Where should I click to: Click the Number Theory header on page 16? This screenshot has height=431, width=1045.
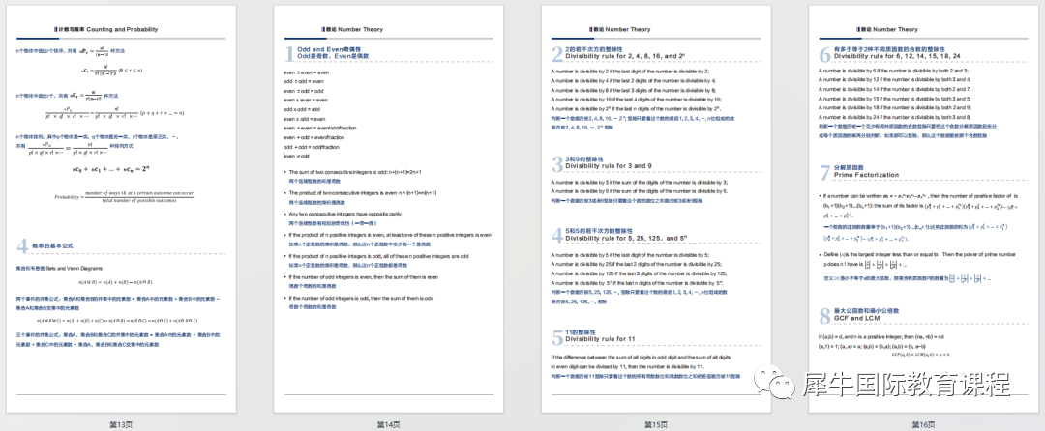coord(887,29)
